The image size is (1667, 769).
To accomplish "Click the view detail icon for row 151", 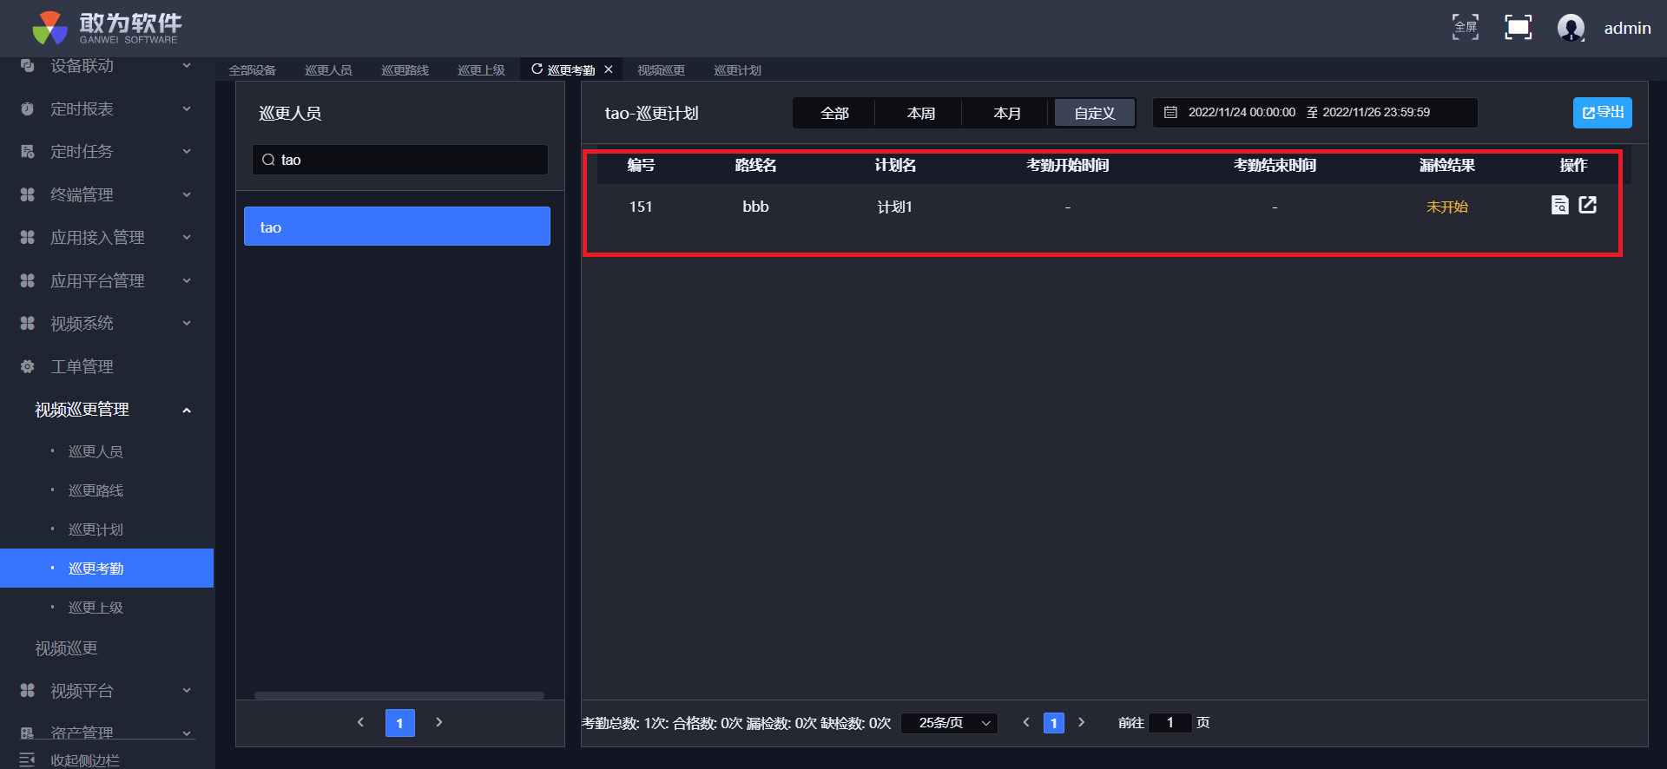I will point(1559,205).
